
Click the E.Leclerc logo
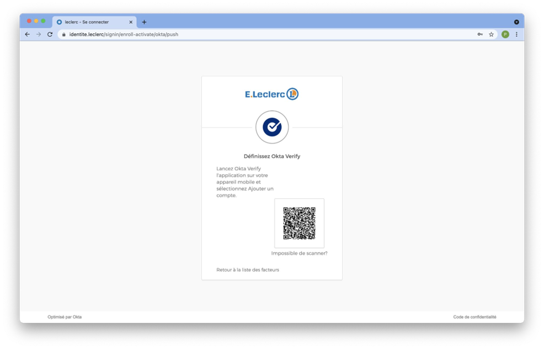tap(271, 94)
